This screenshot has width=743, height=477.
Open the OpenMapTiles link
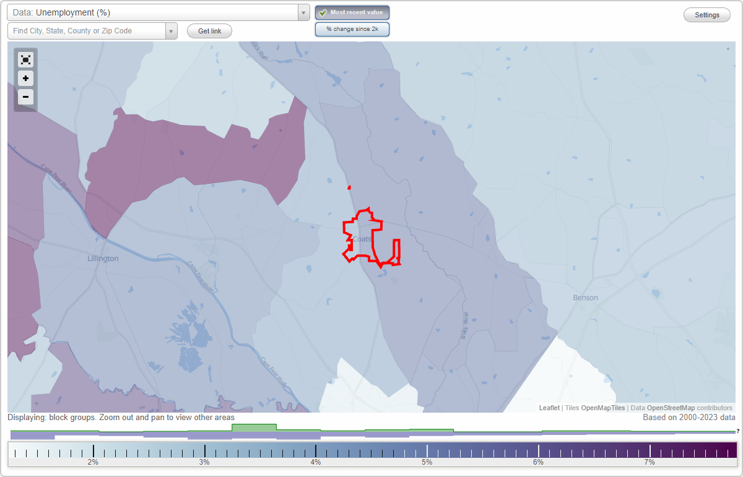pyautogui.click(x=603, y=408)
